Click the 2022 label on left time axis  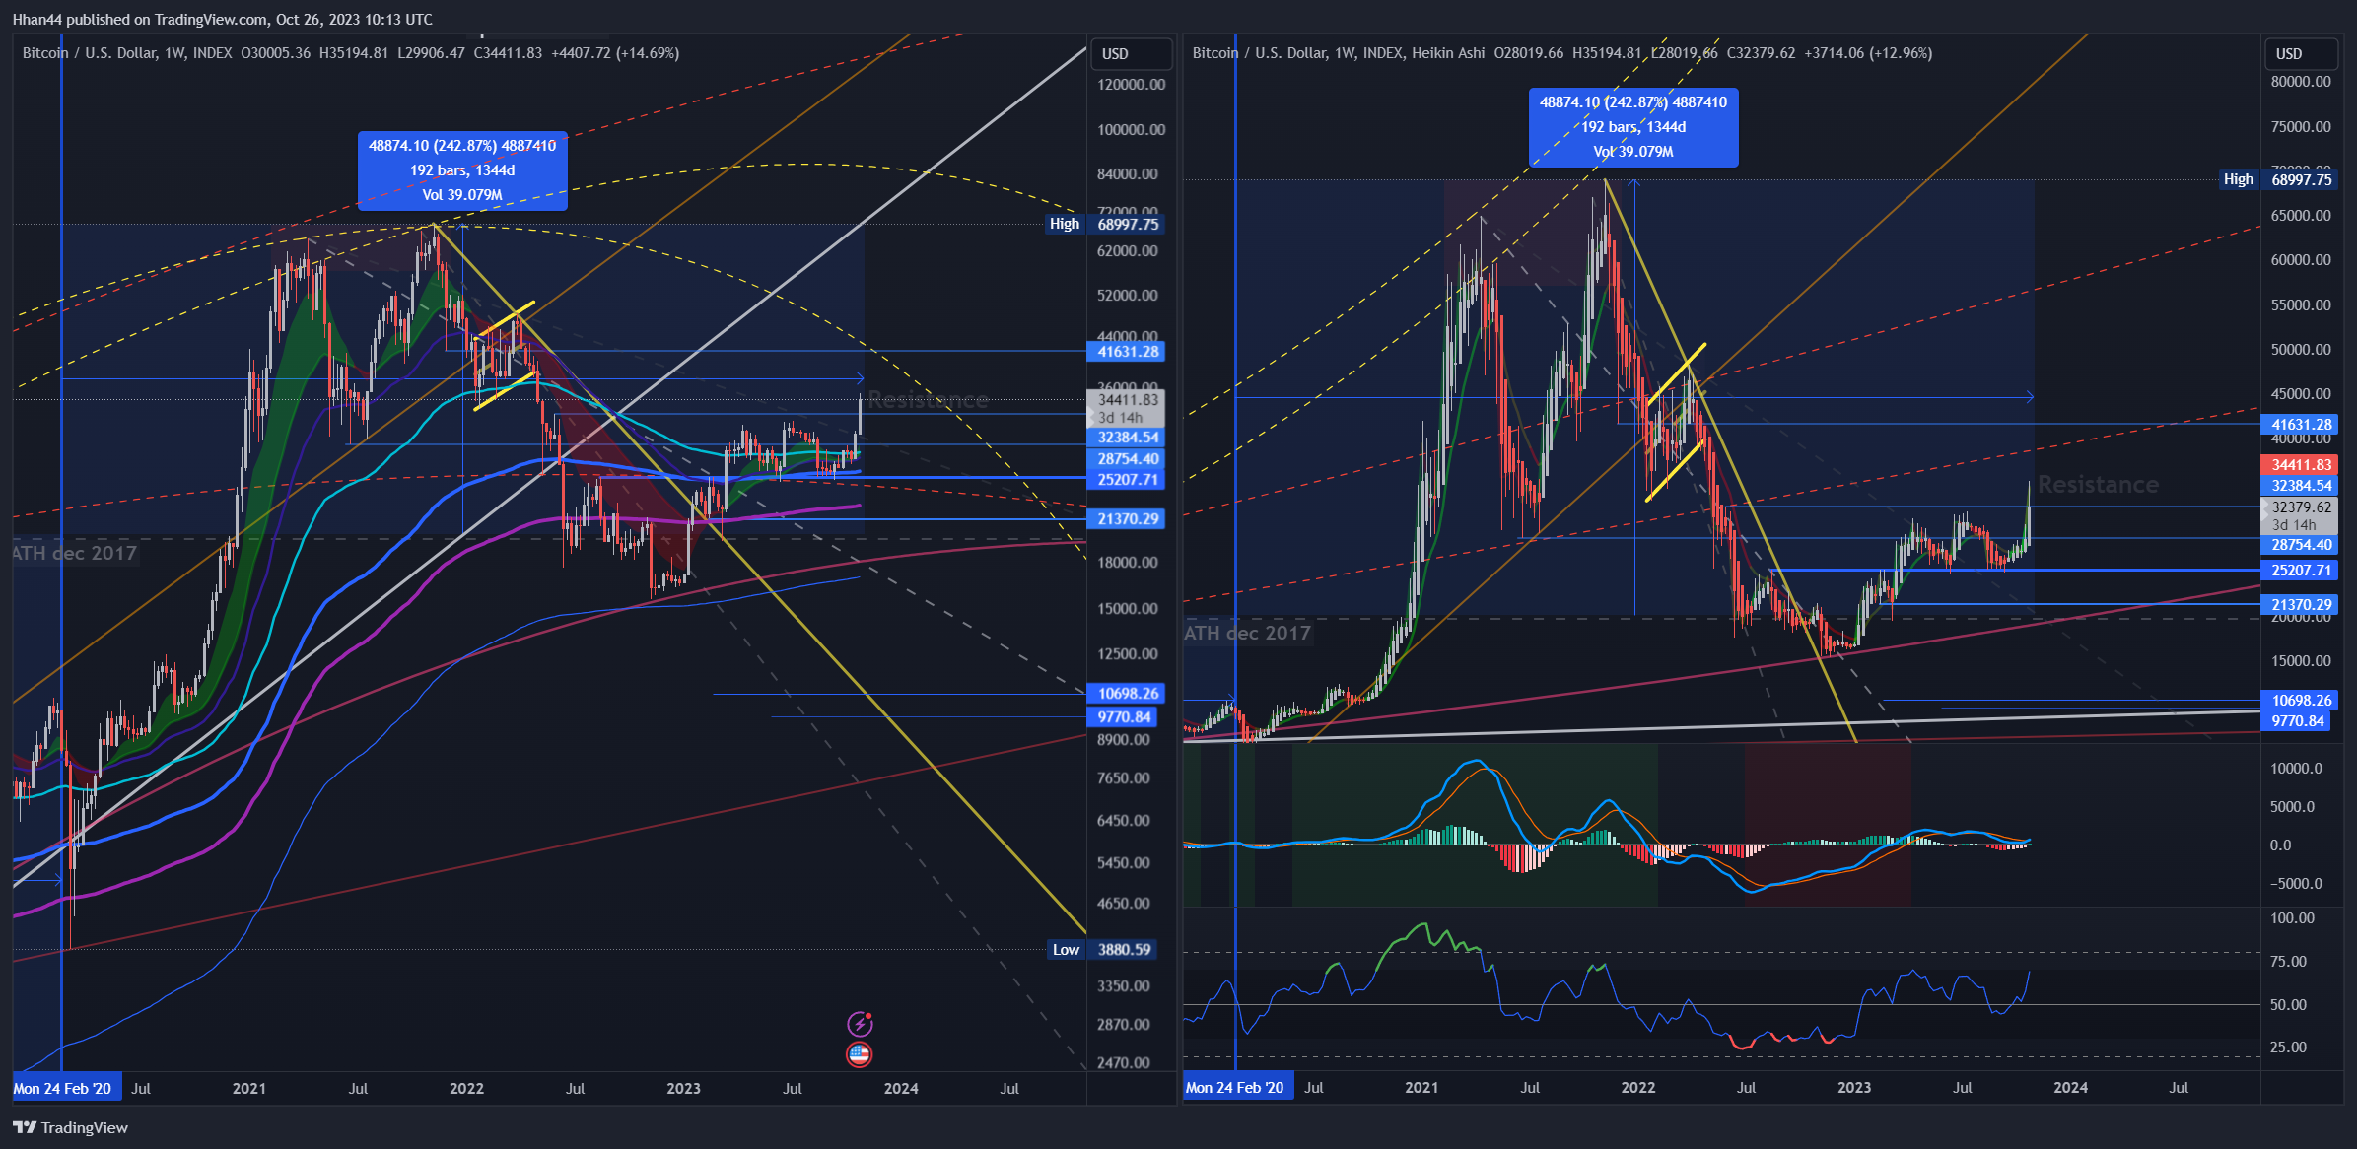click(x=466, y=1089)
